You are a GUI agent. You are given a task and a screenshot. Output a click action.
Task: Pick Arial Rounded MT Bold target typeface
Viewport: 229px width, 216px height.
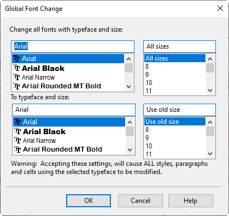tap(69, 149)
